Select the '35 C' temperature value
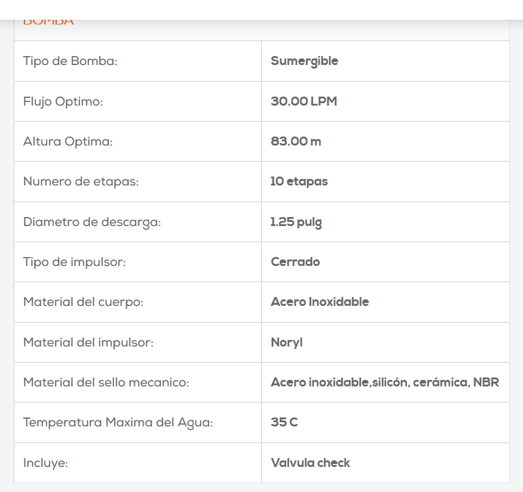The height and width of the screenshot is (492, 523). point(284,422)
